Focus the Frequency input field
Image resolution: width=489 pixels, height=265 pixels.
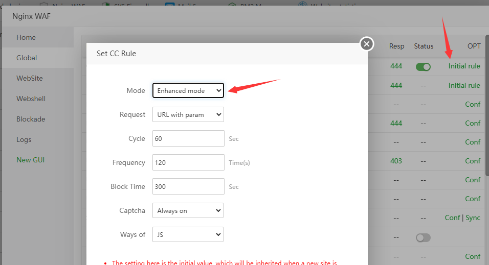[188, 162]
